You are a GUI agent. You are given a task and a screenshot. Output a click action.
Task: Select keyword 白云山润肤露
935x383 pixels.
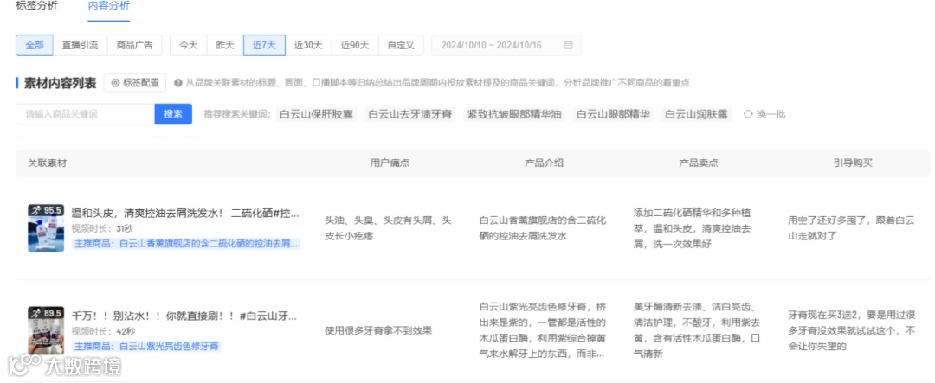pos(696,114)
